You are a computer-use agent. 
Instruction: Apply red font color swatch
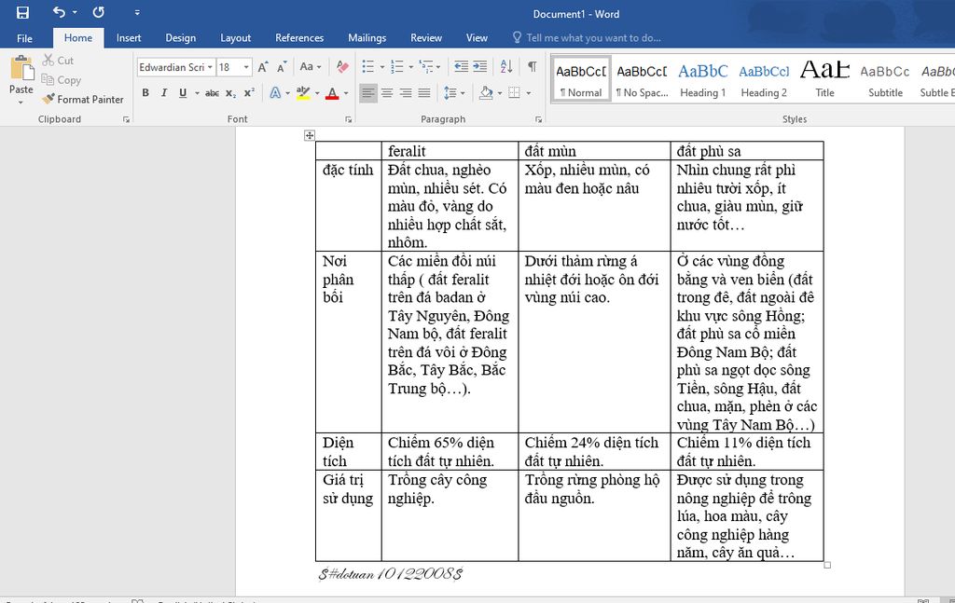[332, 93]
